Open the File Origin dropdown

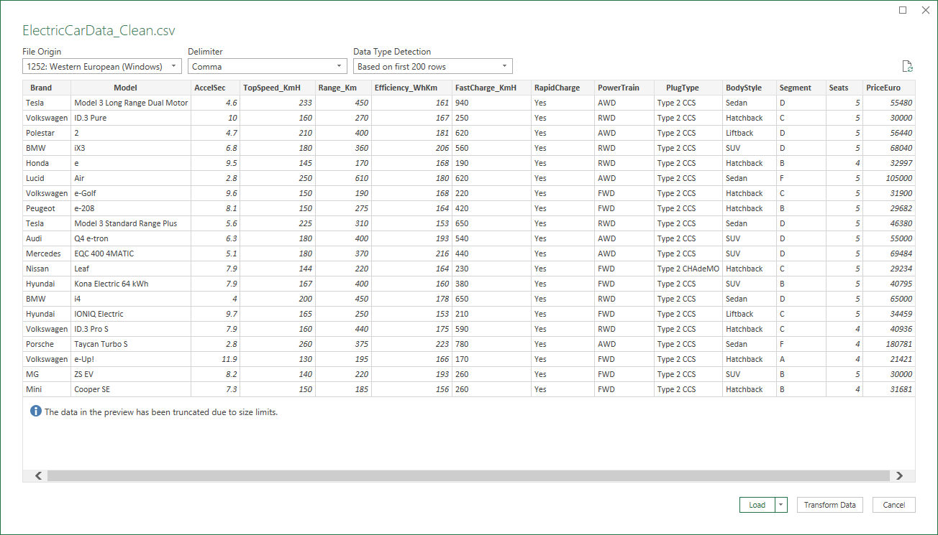click(101, 67)
